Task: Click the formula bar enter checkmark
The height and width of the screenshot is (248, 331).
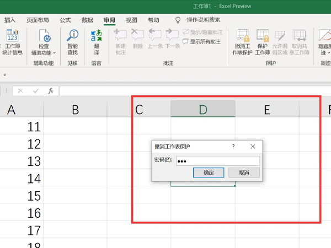Action: [36, 91]
